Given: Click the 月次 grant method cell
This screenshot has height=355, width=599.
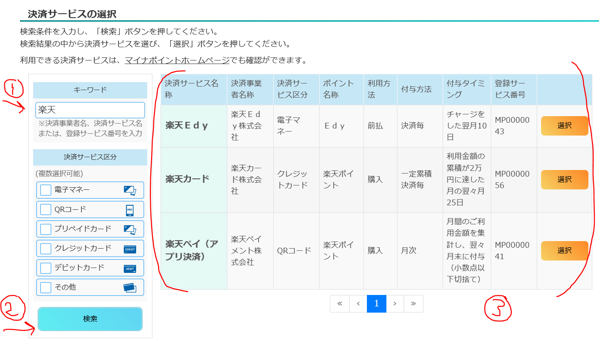Looking at the screenshot, I should click(x=420, y=251).
